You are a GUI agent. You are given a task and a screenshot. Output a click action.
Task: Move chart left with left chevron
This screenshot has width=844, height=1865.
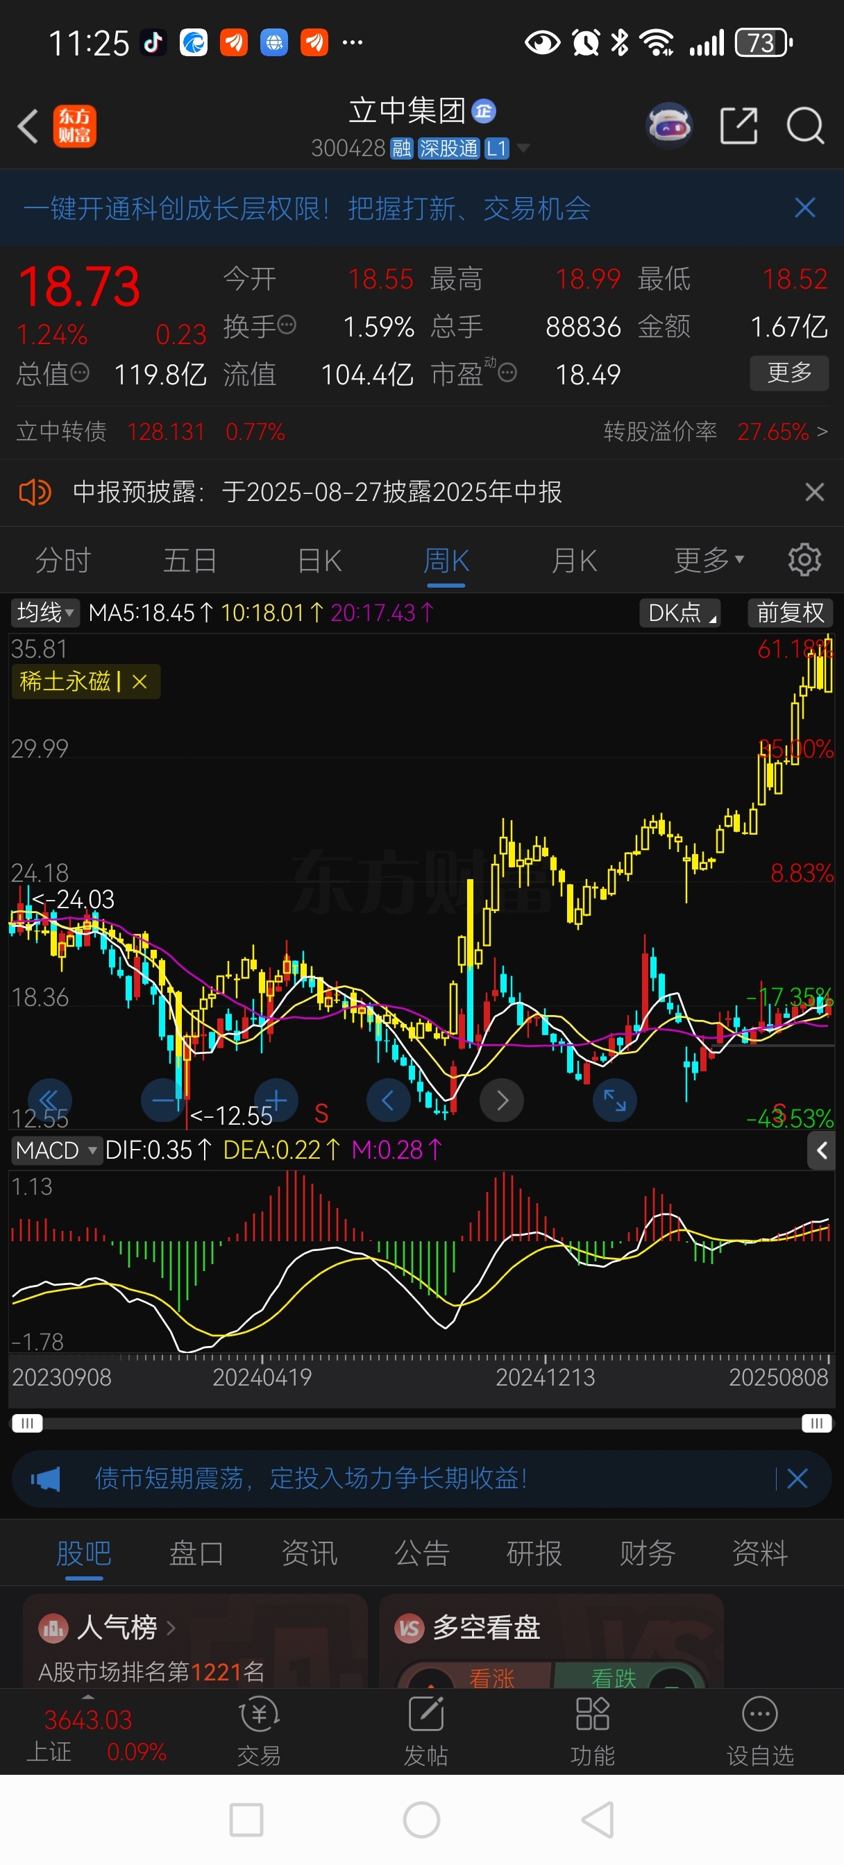click(388, 1100)
